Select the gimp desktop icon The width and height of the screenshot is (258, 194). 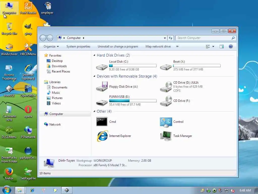pyautogui.click(x=28, y=29)
